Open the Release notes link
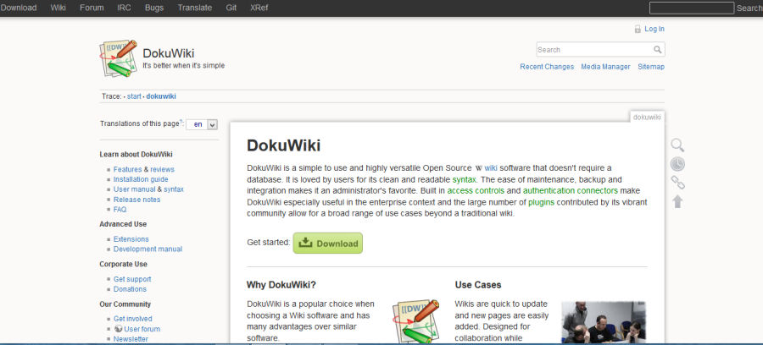The image size is (763, 345). point(136,200)
